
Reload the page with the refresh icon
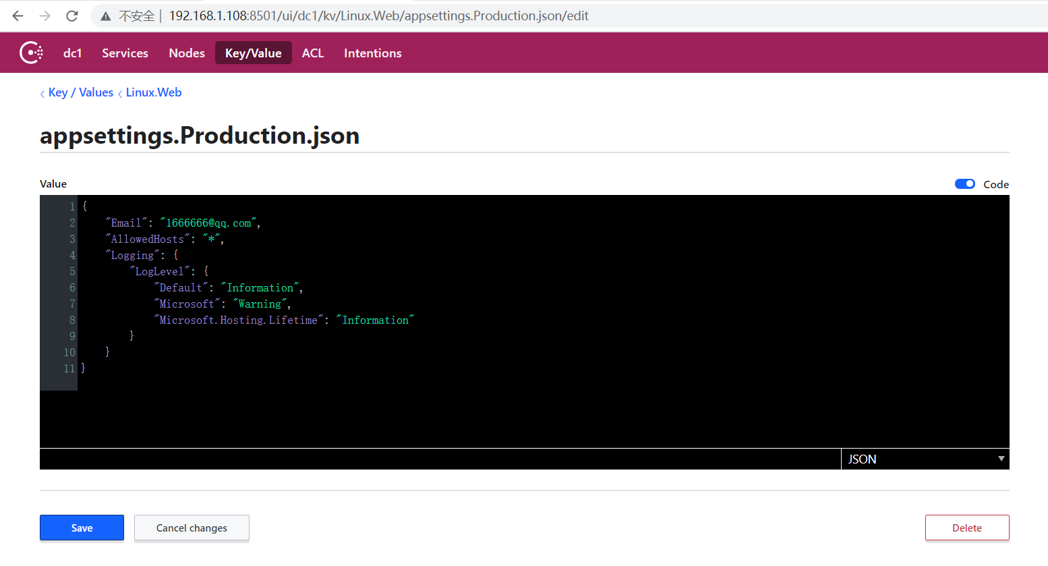[72, 16]
